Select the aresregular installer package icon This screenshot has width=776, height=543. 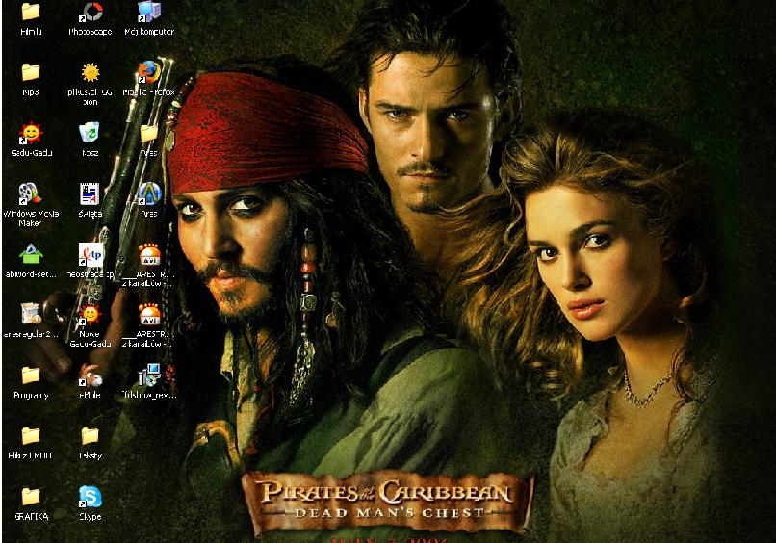pyautogui.click(x=31, y=315)
